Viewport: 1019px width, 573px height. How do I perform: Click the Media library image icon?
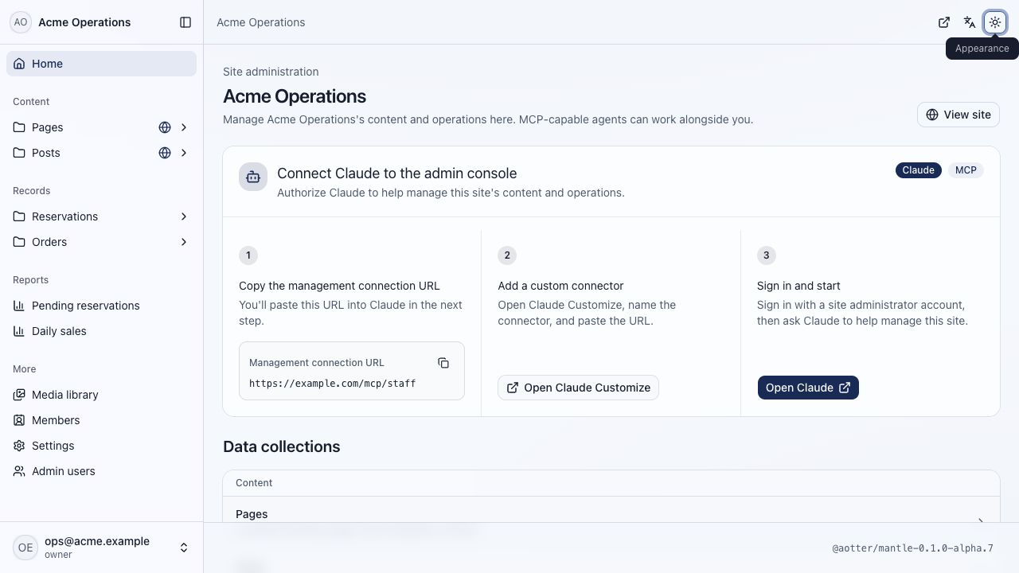(x=19, y=395)
